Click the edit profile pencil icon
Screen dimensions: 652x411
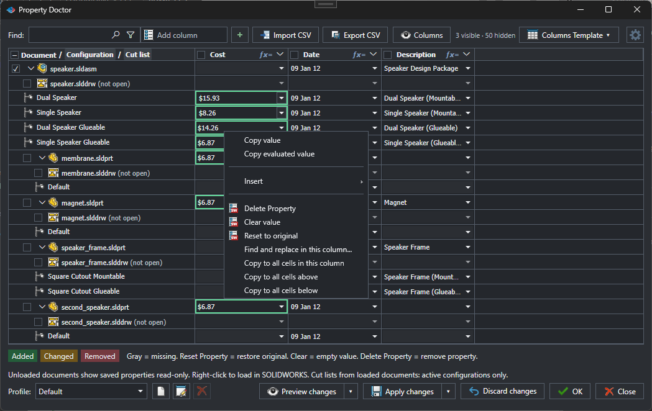(181, 391)
